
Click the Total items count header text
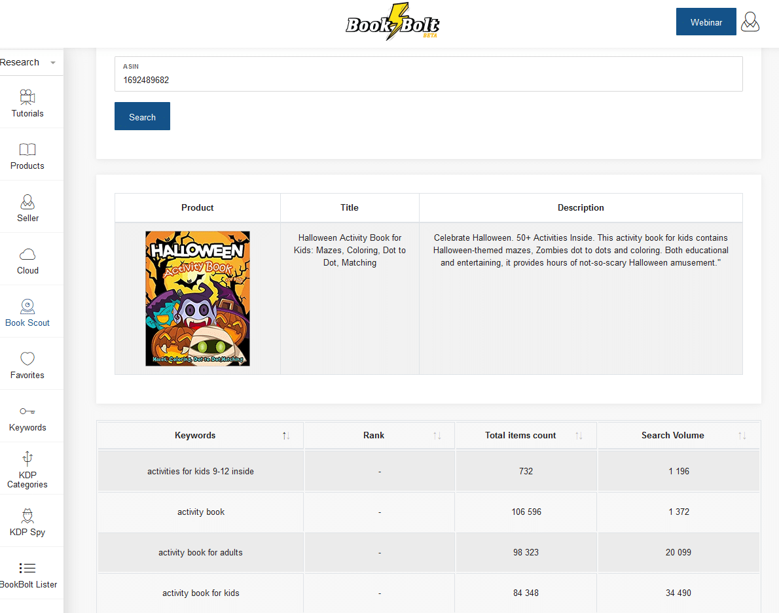point(520,435)
